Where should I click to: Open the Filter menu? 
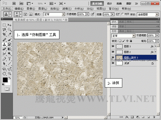tap(67, 9)
